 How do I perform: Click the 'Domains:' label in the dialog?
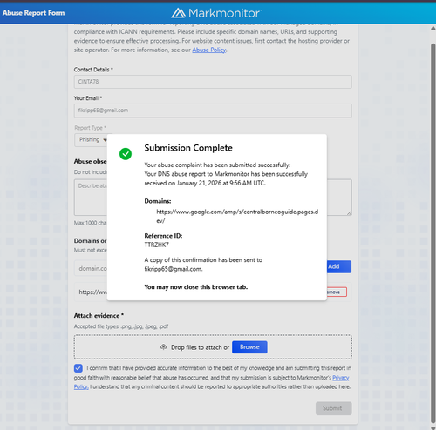coord(158,201)
